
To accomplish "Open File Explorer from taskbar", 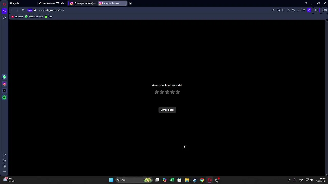I will [187, 180].
